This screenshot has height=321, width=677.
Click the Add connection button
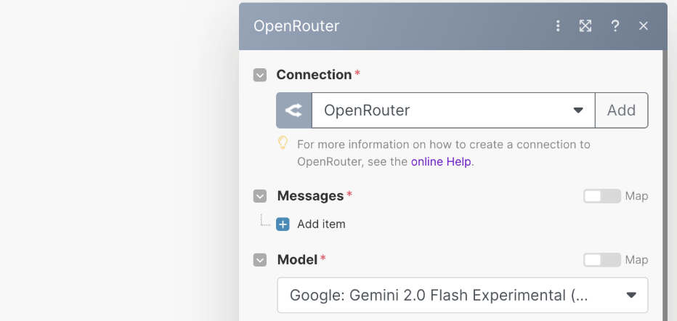pyautogui.click(x=621, y=110)
